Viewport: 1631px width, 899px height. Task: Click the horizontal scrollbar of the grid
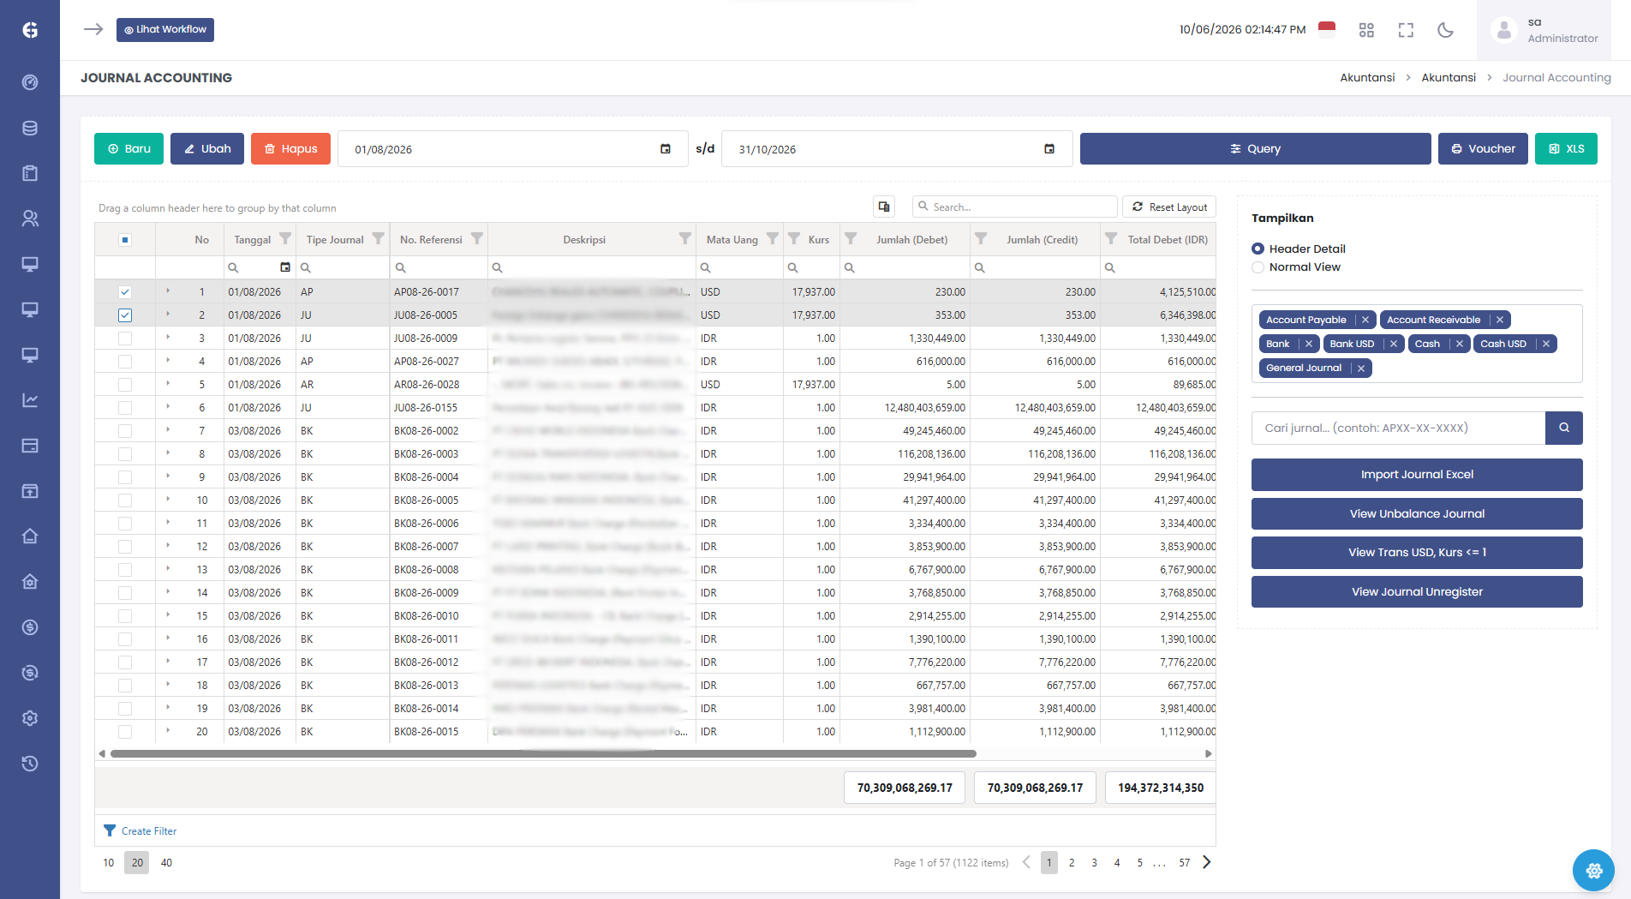point(543,754)
